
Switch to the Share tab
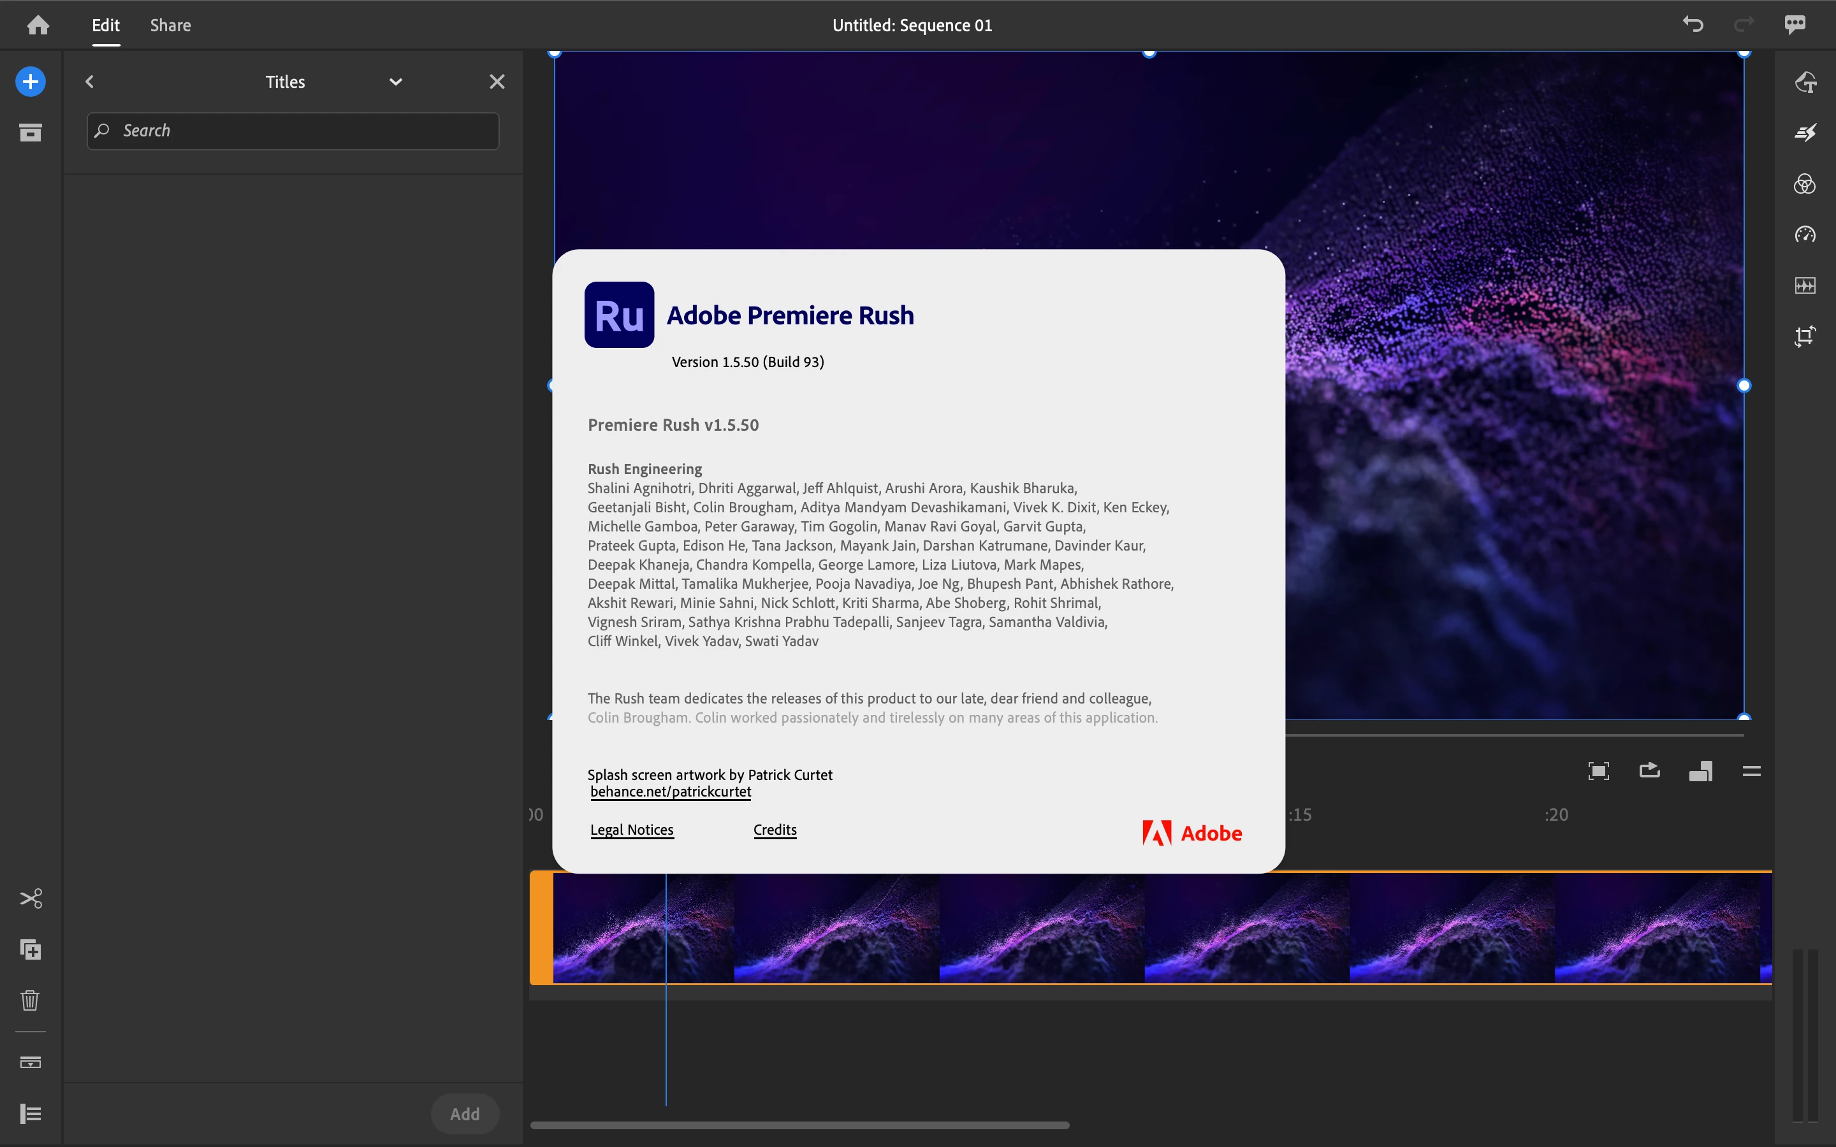point(170,25)
